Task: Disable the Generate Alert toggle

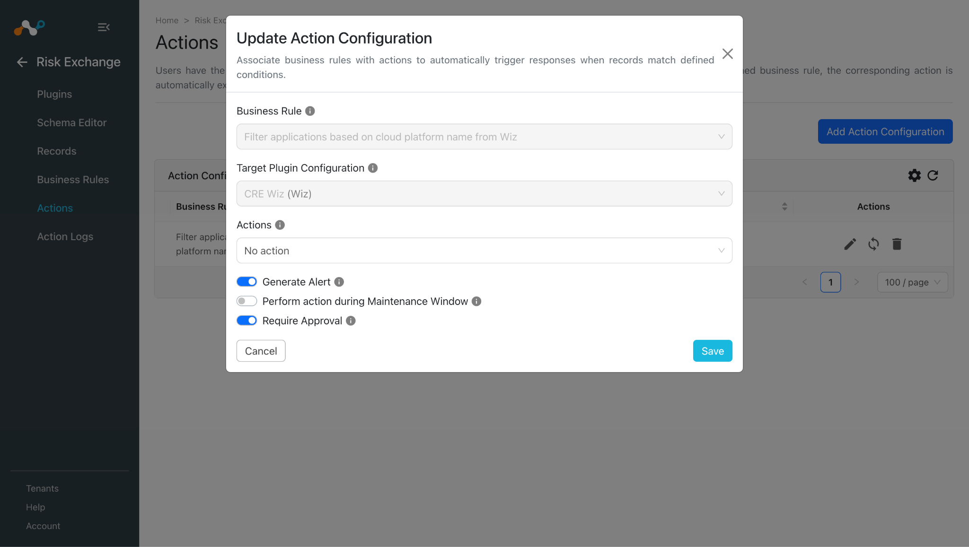Action: tap(247, 282)
